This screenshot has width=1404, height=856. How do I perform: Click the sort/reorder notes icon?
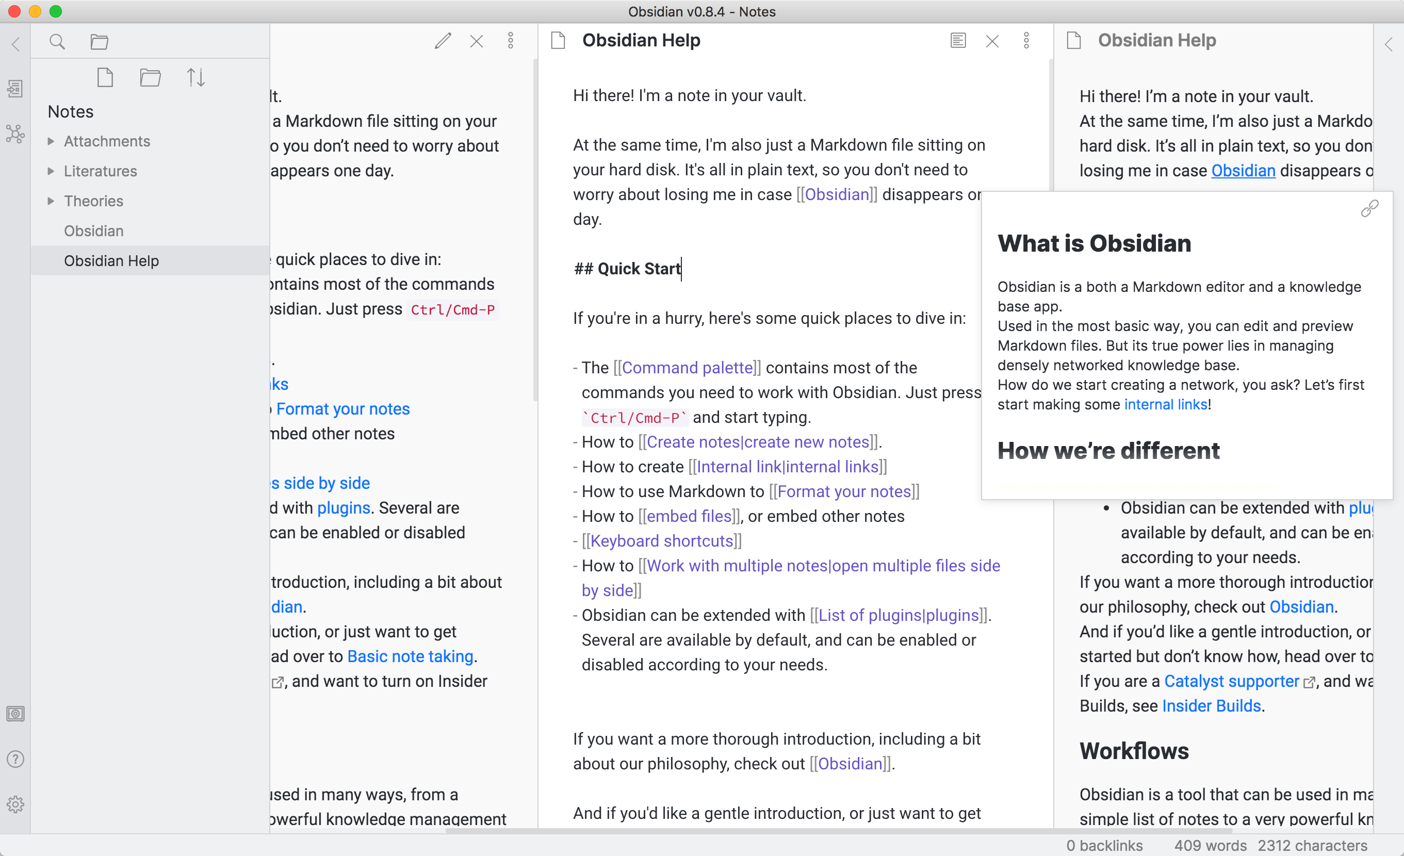tap(198, 78)
